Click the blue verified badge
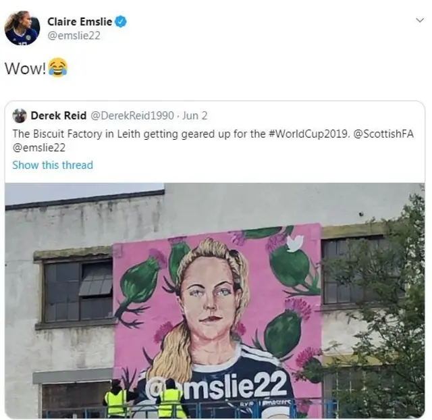 [x=121, y=22]
